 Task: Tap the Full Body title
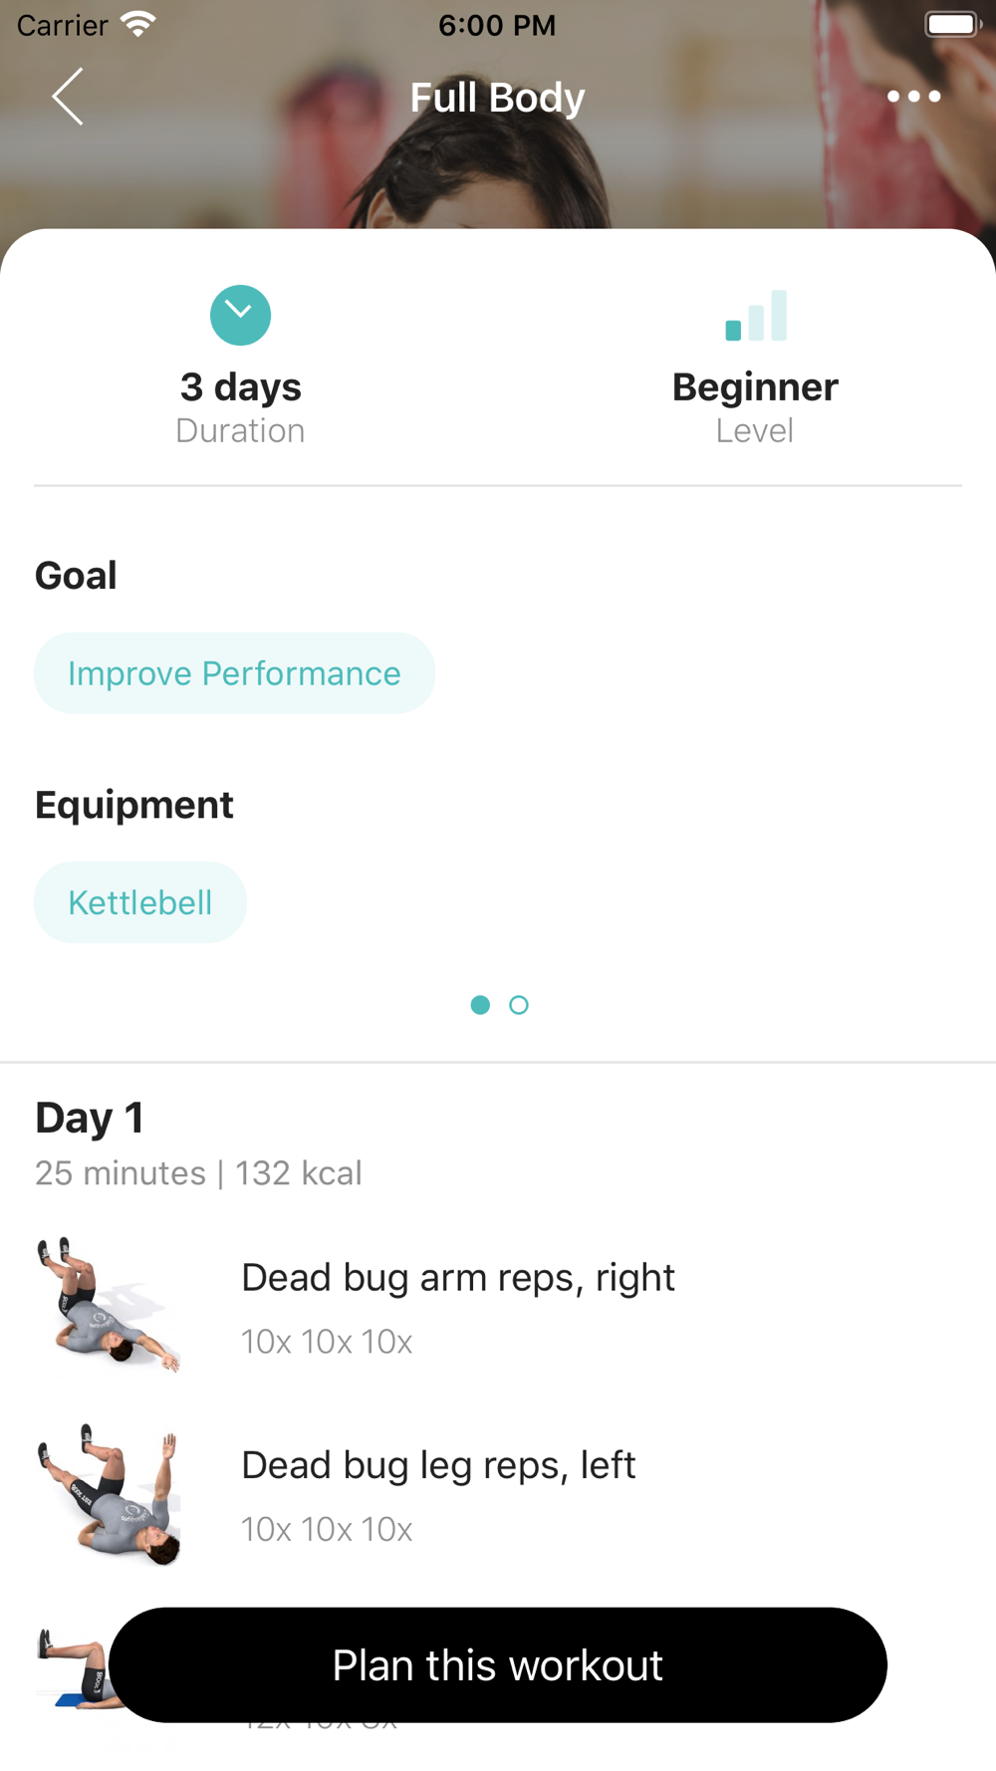tap(498, 98)
